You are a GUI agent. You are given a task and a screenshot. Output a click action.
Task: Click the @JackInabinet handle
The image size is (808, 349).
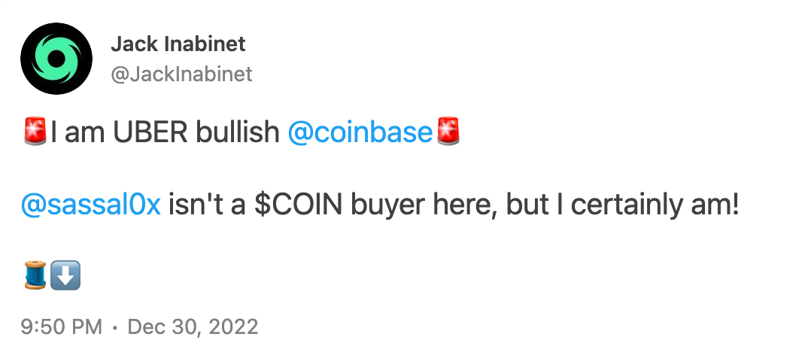[181, 74]
